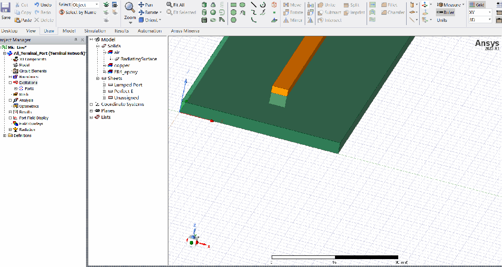Switch to the View ribbon tab

point(31,31)
